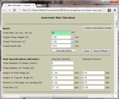Viewport: 119px width, 99px height.
Task: Click the Total Rise input field
Action: (61, 33)
